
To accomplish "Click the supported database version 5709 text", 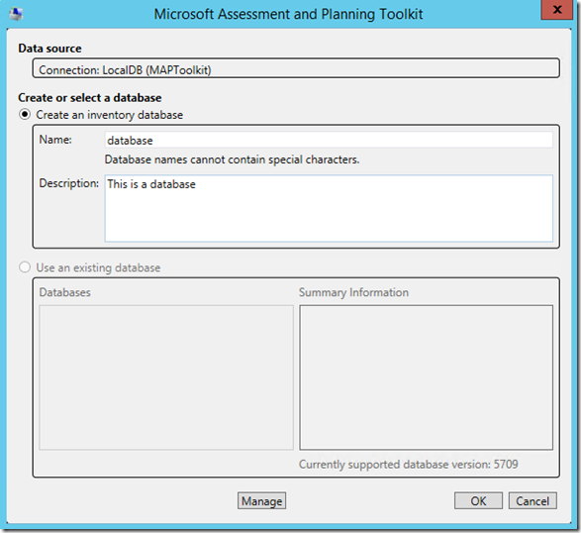I will coord(409,465).
